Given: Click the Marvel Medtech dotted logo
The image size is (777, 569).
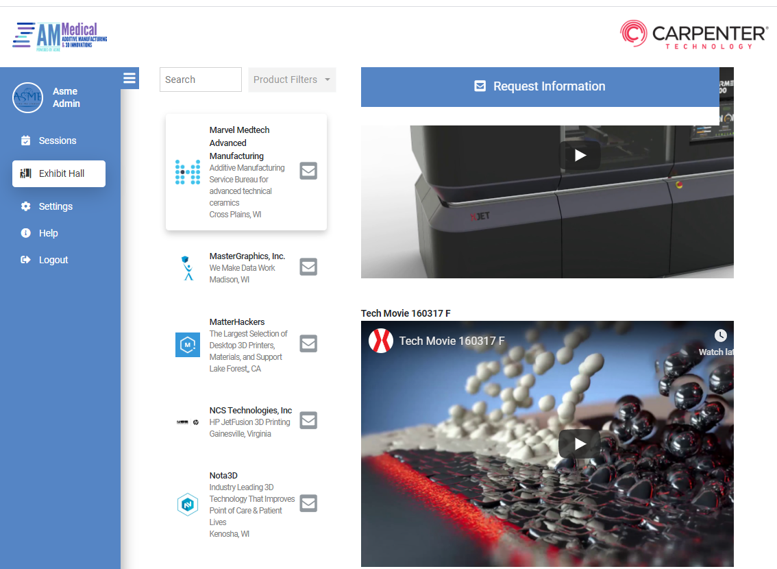Looking at the screenshot, I should pyautogui.click(x=188, y=172).
